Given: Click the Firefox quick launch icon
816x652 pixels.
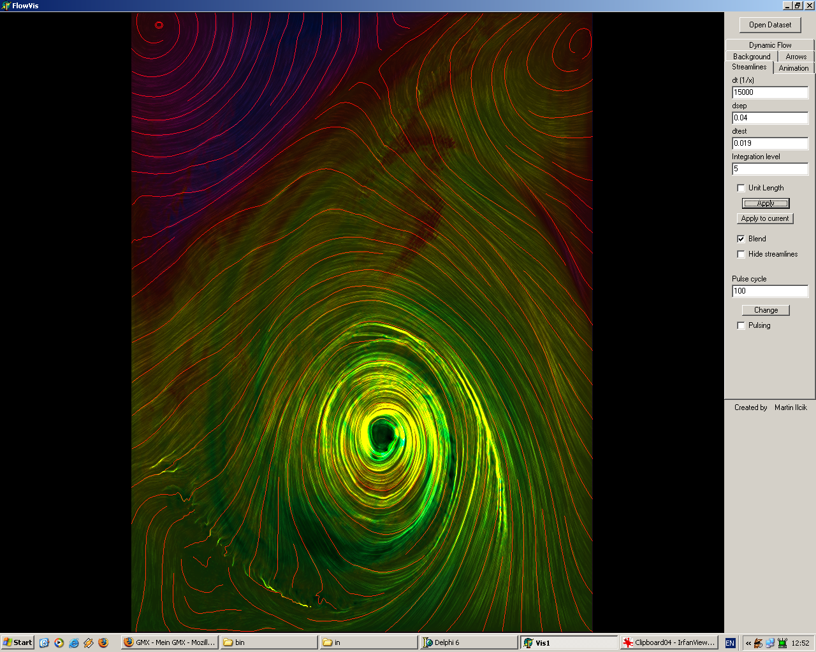Looking at the screenshot, I should (x=103, y=642).
